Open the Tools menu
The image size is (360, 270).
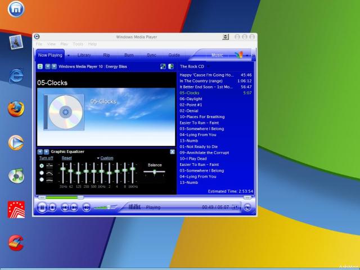point(78,44)
